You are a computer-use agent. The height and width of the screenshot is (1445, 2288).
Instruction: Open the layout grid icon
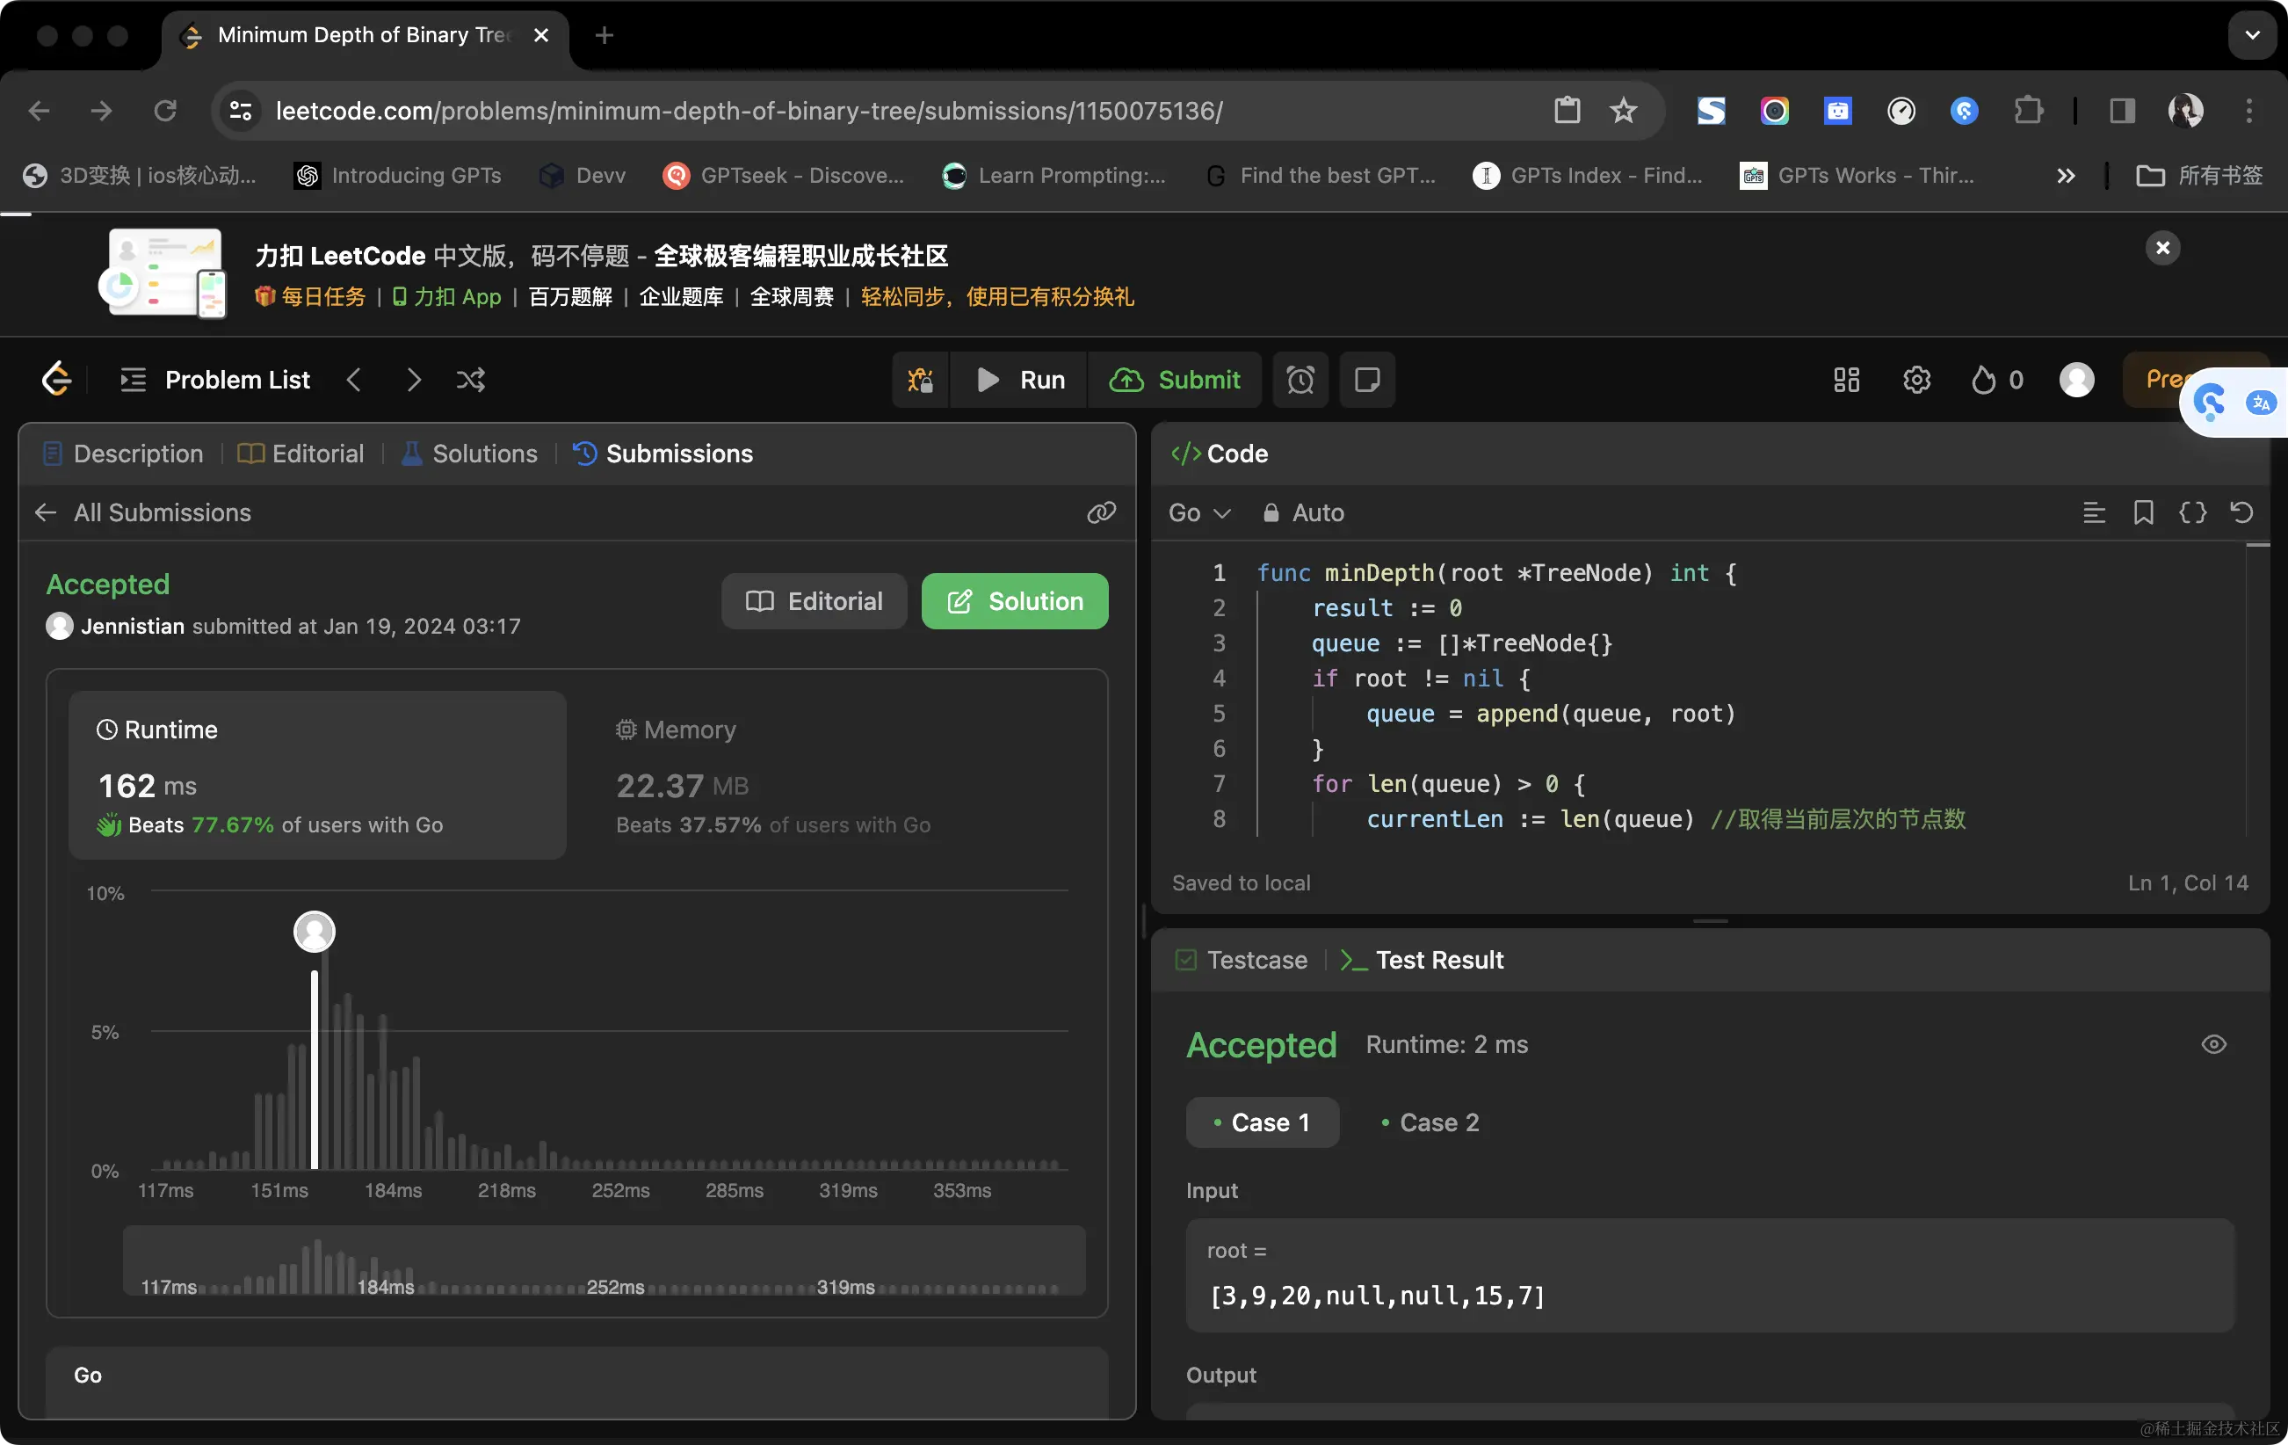1846,381
